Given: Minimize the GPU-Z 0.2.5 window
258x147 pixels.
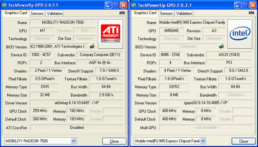Looking at the screenshot, I should 108,5.
